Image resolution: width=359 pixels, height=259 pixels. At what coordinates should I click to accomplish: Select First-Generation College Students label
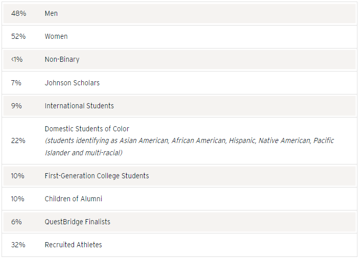97,176
